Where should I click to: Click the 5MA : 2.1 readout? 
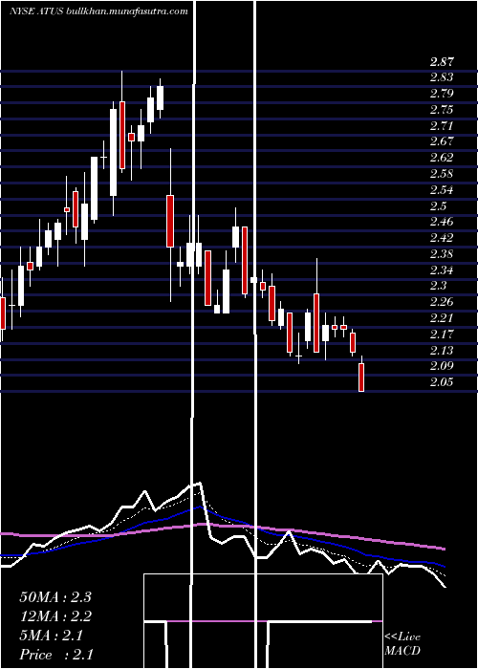click(52, 637)
